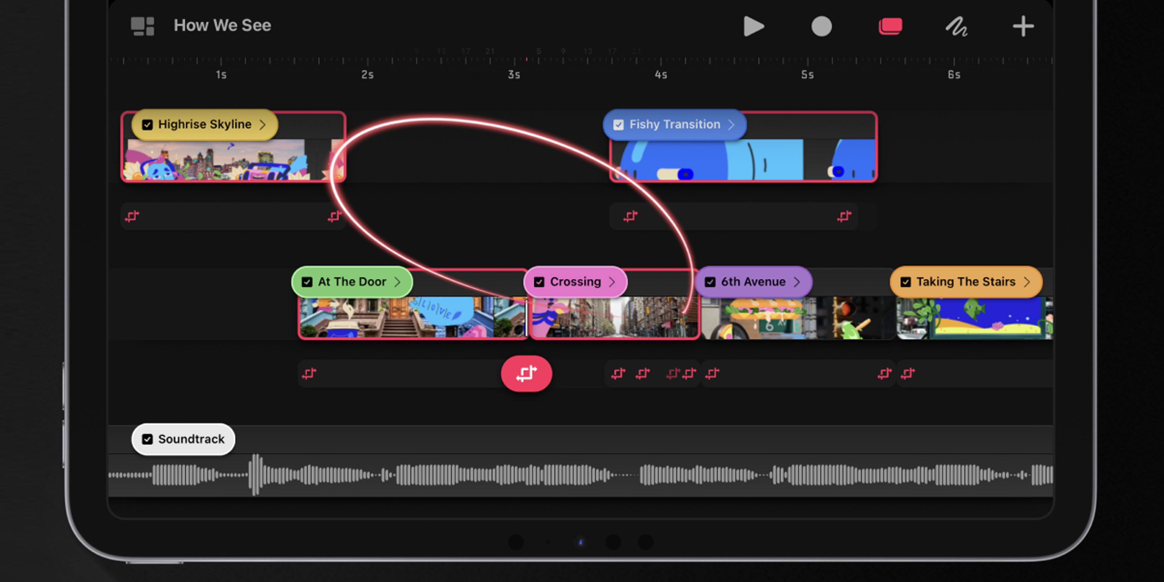Click first keyframe marker under Fishy Transition
Screen dimensions: 1164x582
coord(630,217)
